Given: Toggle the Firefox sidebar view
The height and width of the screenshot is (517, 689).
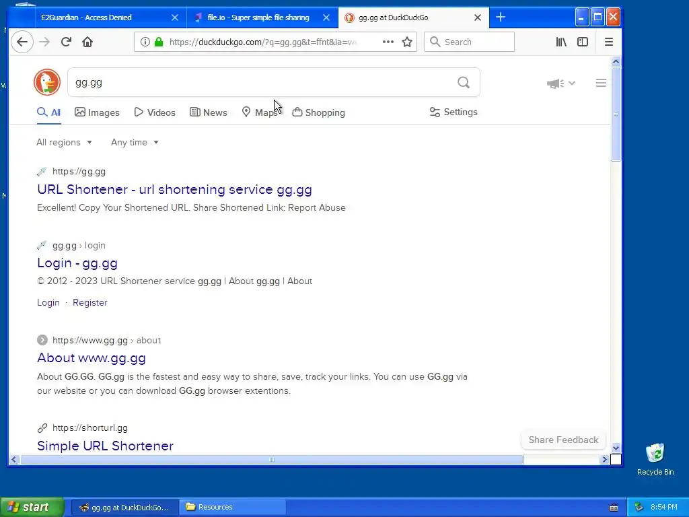Looking at the screenshot, I should [x=583, y=42].
